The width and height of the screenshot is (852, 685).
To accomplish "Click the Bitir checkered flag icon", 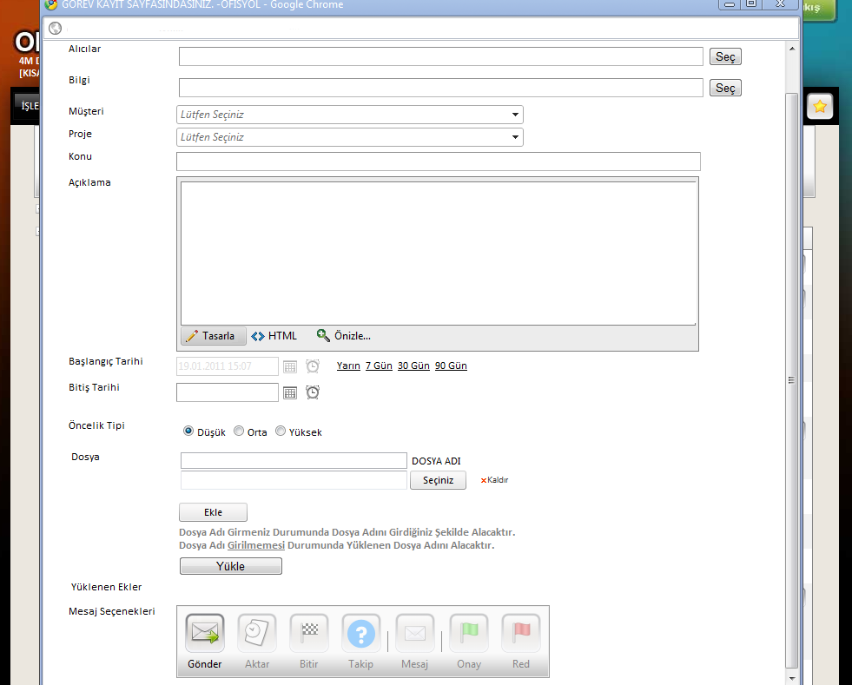I will pyautogui.click(x=309, y=634).
